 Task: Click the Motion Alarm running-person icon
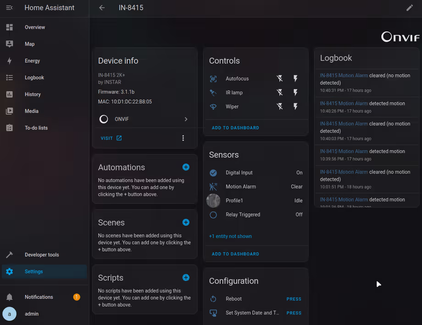click(213, 187)
